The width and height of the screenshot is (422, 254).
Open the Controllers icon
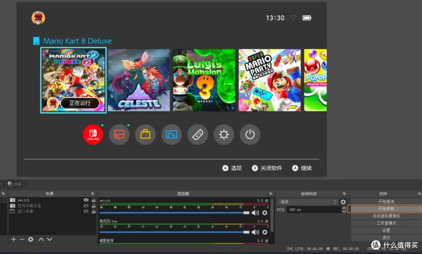198,134
